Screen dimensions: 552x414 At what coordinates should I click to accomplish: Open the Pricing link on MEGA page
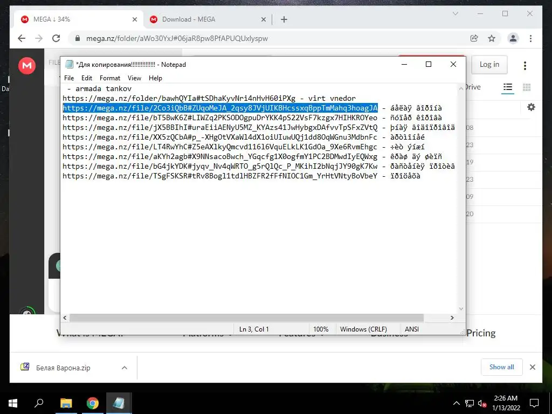(481, 333)
